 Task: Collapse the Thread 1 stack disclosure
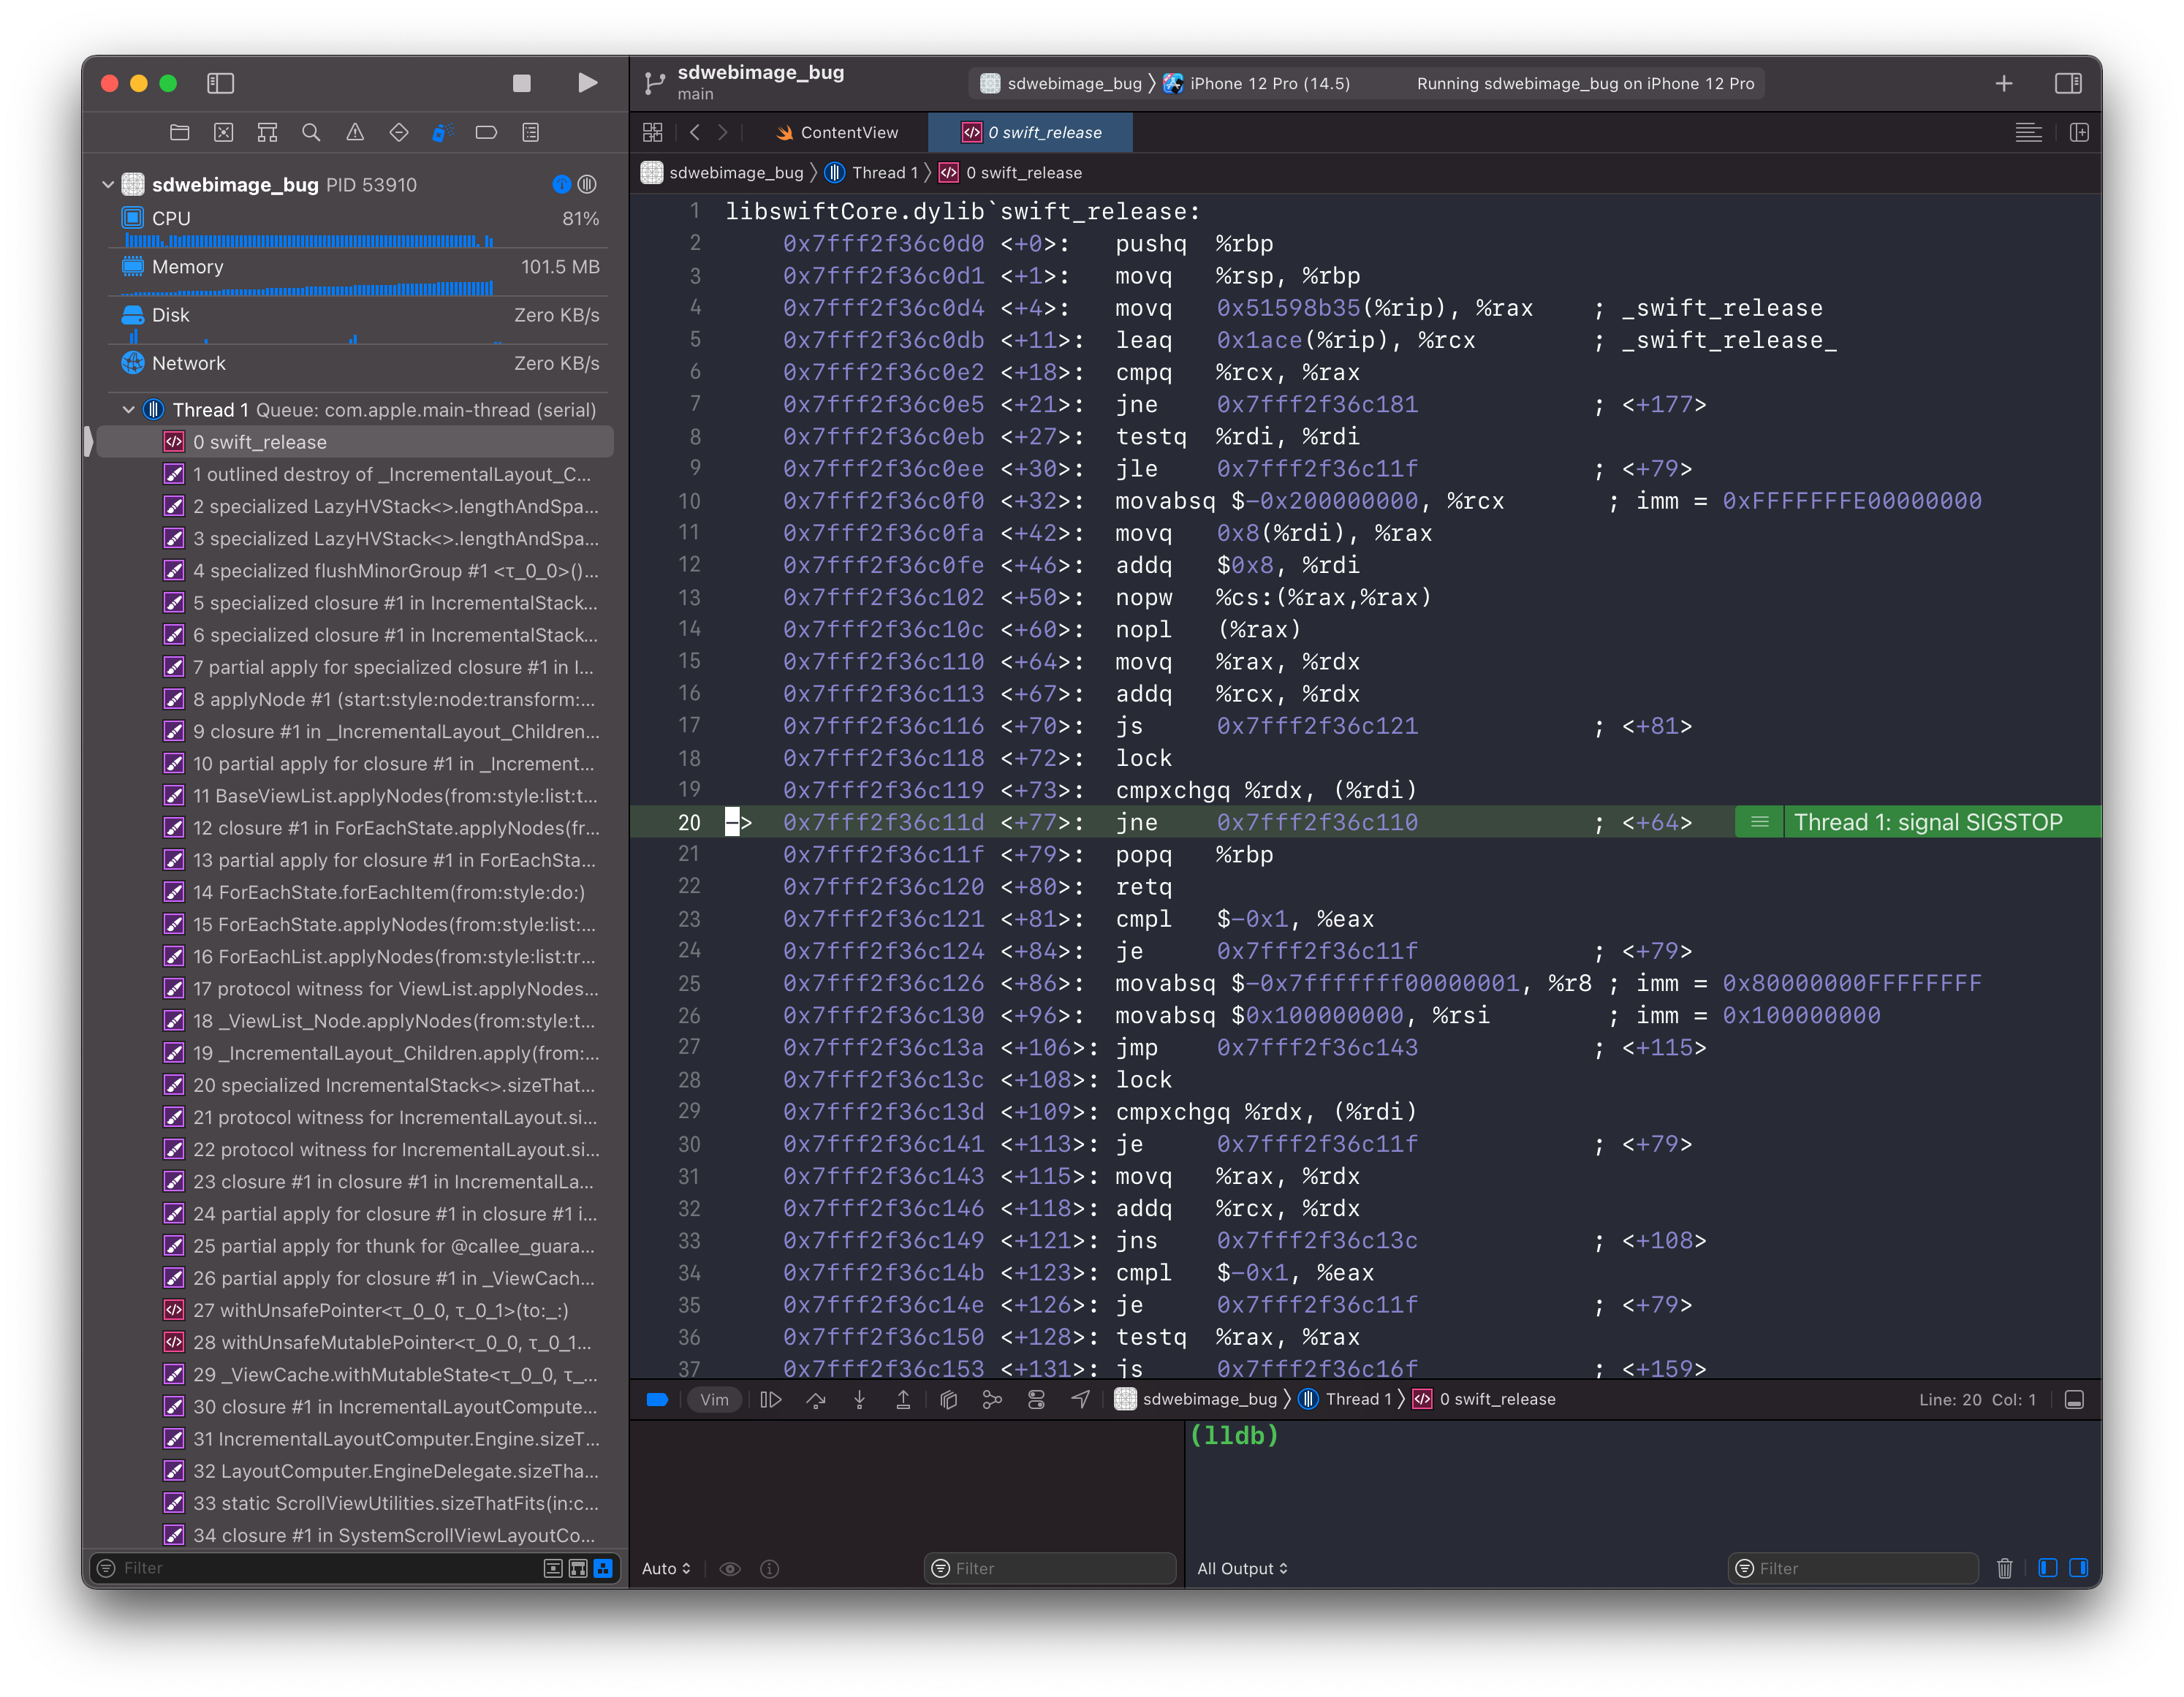128,410
